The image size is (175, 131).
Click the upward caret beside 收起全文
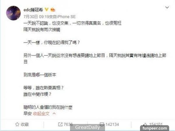(54, 113)
